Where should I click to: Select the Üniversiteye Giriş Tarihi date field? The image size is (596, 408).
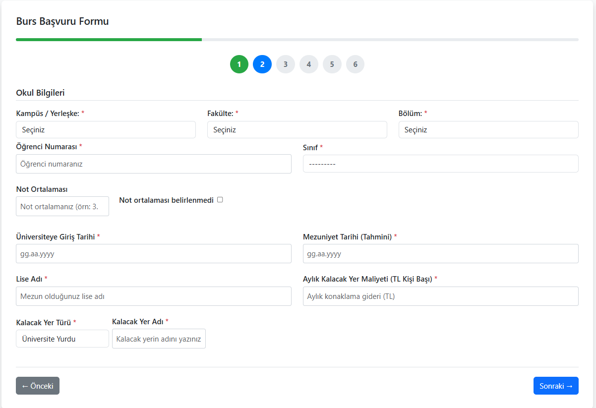153,253
